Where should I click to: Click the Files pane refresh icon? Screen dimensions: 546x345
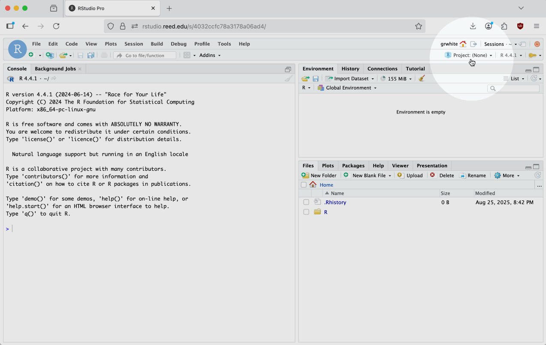click(537, 175)
